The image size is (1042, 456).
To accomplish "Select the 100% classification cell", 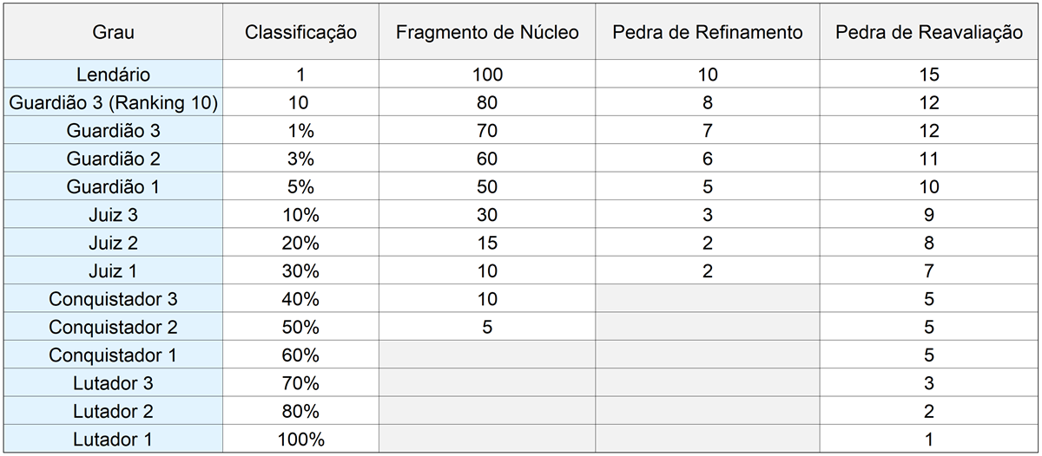I will pyautogui.click(x=300, y=440).
